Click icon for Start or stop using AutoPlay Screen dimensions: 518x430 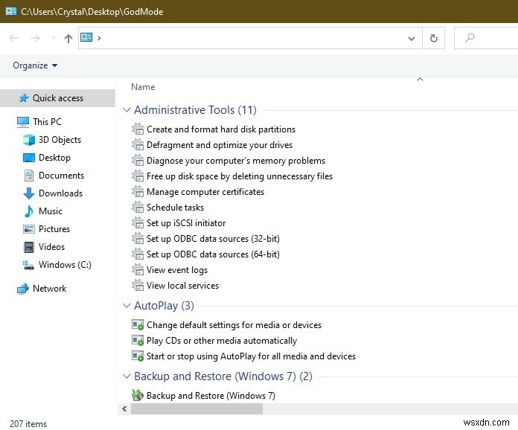138,356
